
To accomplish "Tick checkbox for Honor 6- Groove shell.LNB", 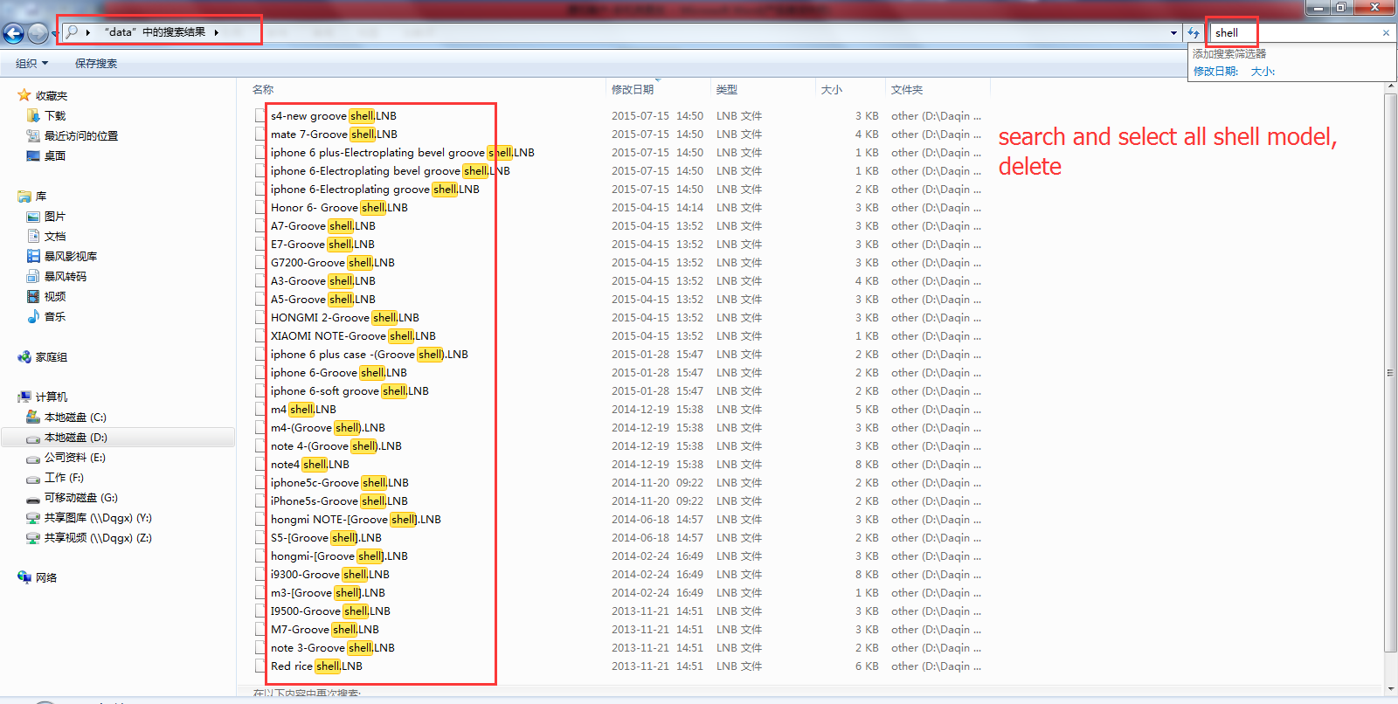I will click(260, 207).
